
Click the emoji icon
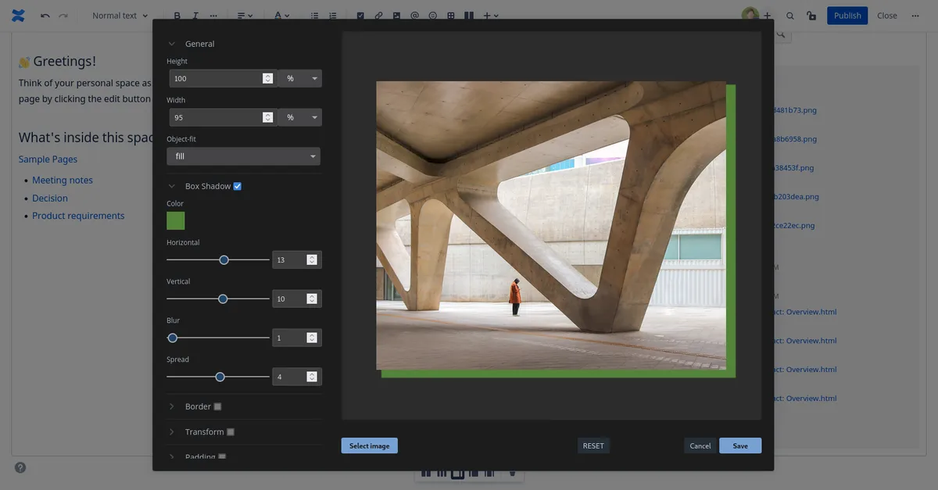432,16
